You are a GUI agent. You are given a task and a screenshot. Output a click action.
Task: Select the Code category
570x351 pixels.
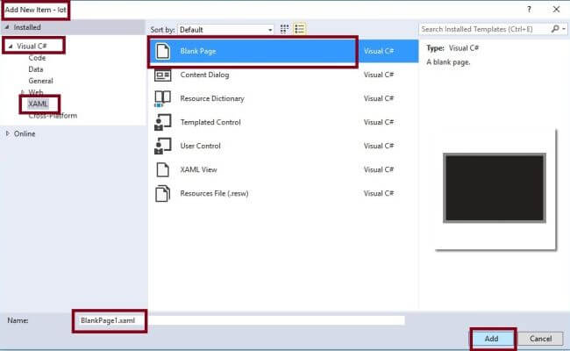(37, 58)
